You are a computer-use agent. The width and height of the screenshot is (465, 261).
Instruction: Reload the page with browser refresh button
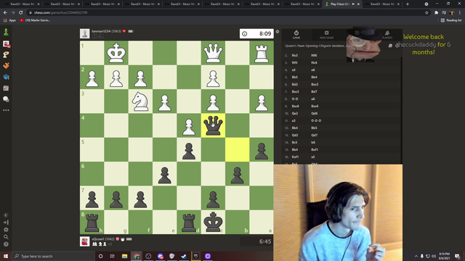(x=20, y=13)
